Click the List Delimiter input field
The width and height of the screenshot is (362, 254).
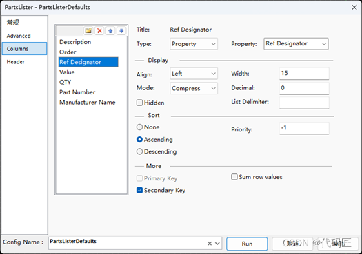304,103
